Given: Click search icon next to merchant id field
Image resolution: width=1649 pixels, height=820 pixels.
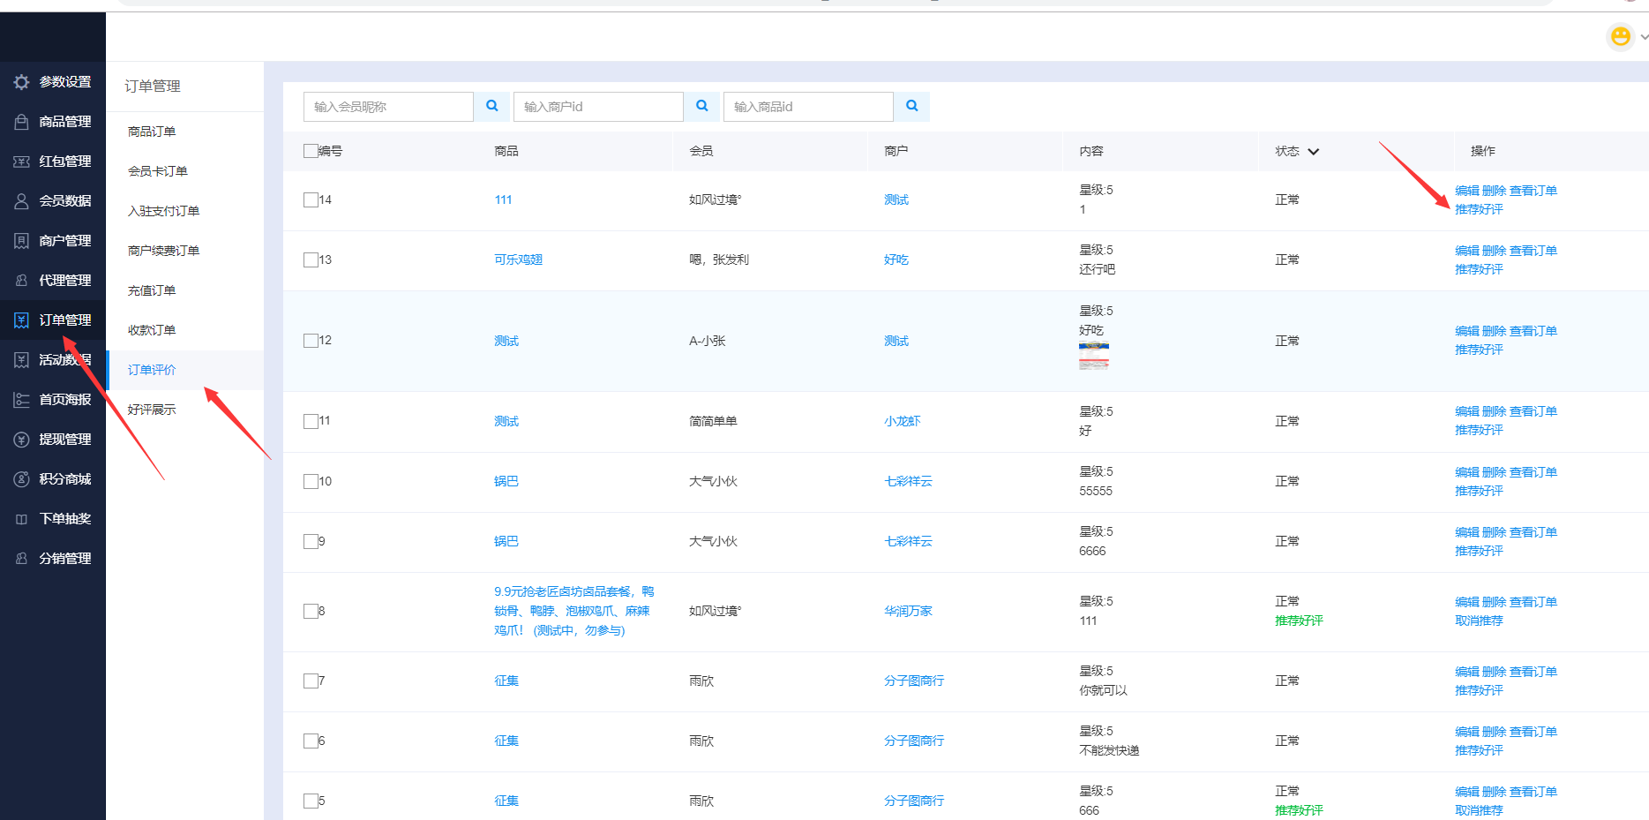Looking at the screenshot, I should tap(701, 106).
